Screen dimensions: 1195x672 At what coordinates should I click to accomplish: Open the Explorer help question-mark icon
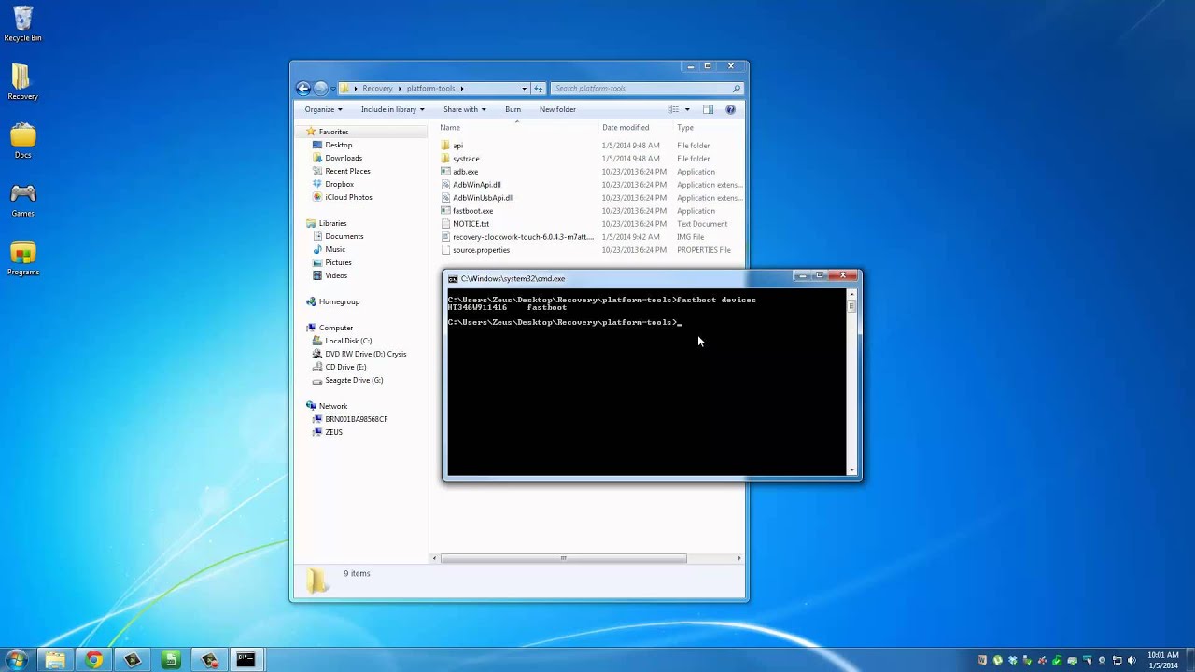point(730,109)
